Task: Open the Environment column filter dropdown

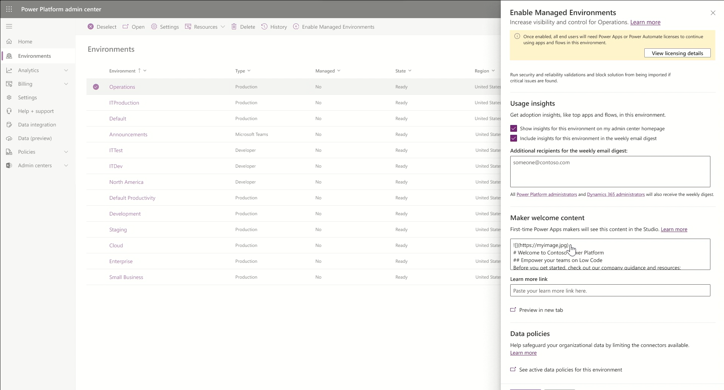Action: (x=145, y=71)
